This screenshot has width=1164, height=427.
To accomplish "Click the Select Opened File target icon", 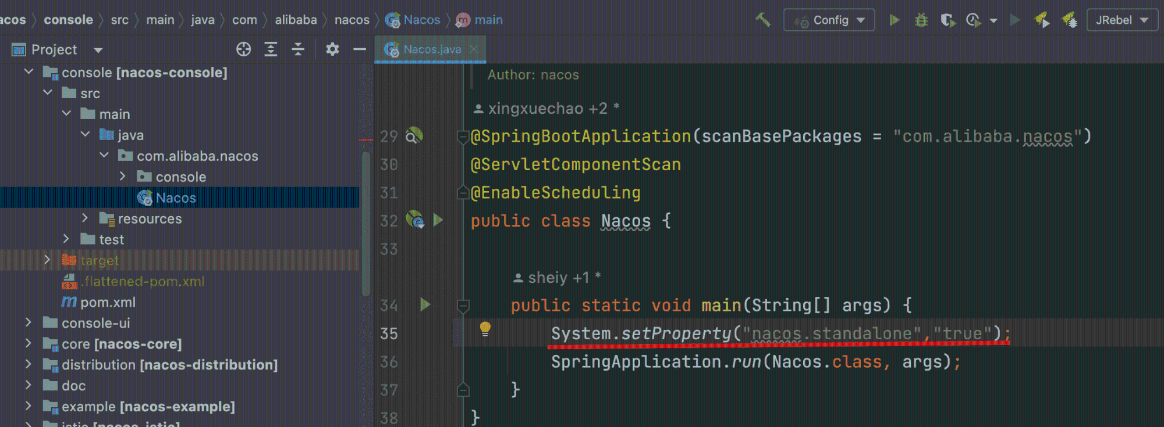I will tap(244, 49).
